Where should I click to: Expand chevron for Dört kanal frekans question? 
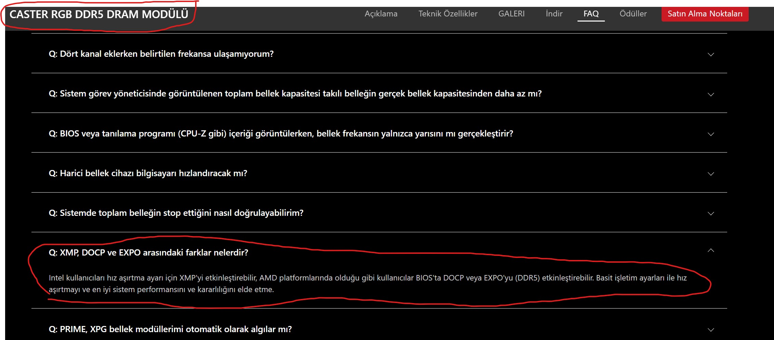711,54
